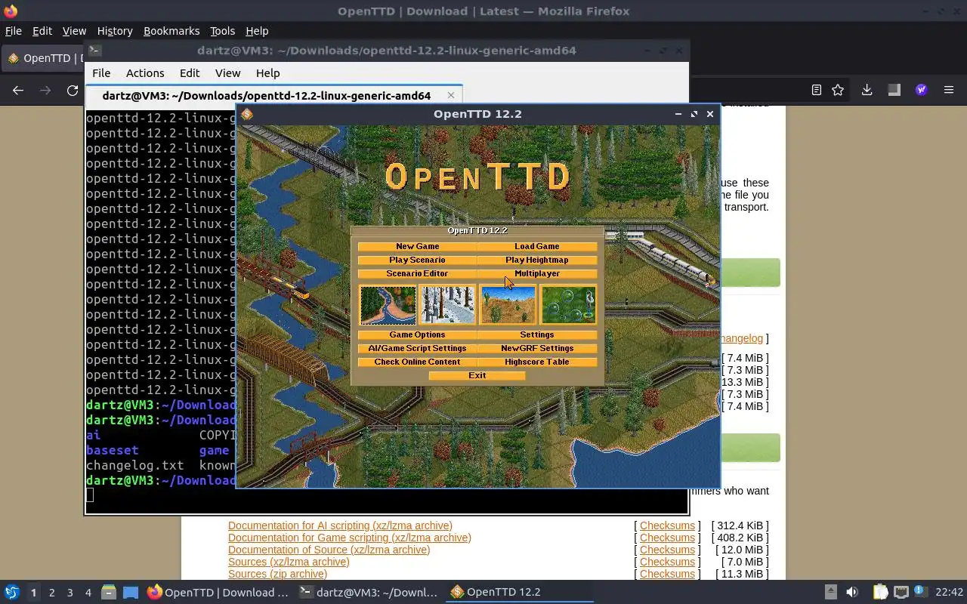Open Multiplayer menu

coord(537,273)
